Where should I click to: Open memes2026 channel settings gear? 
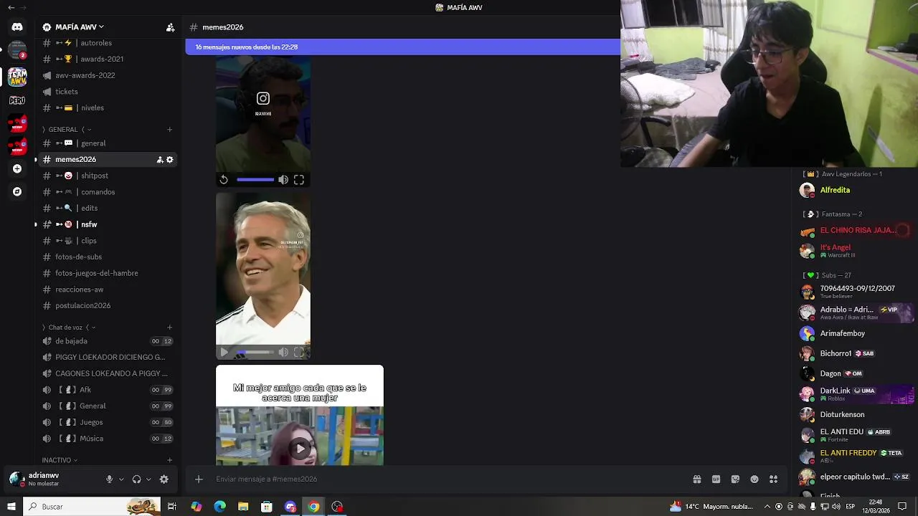tap(170, 160)
